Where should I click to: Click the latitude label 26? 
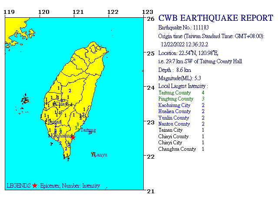click(151, 19)
